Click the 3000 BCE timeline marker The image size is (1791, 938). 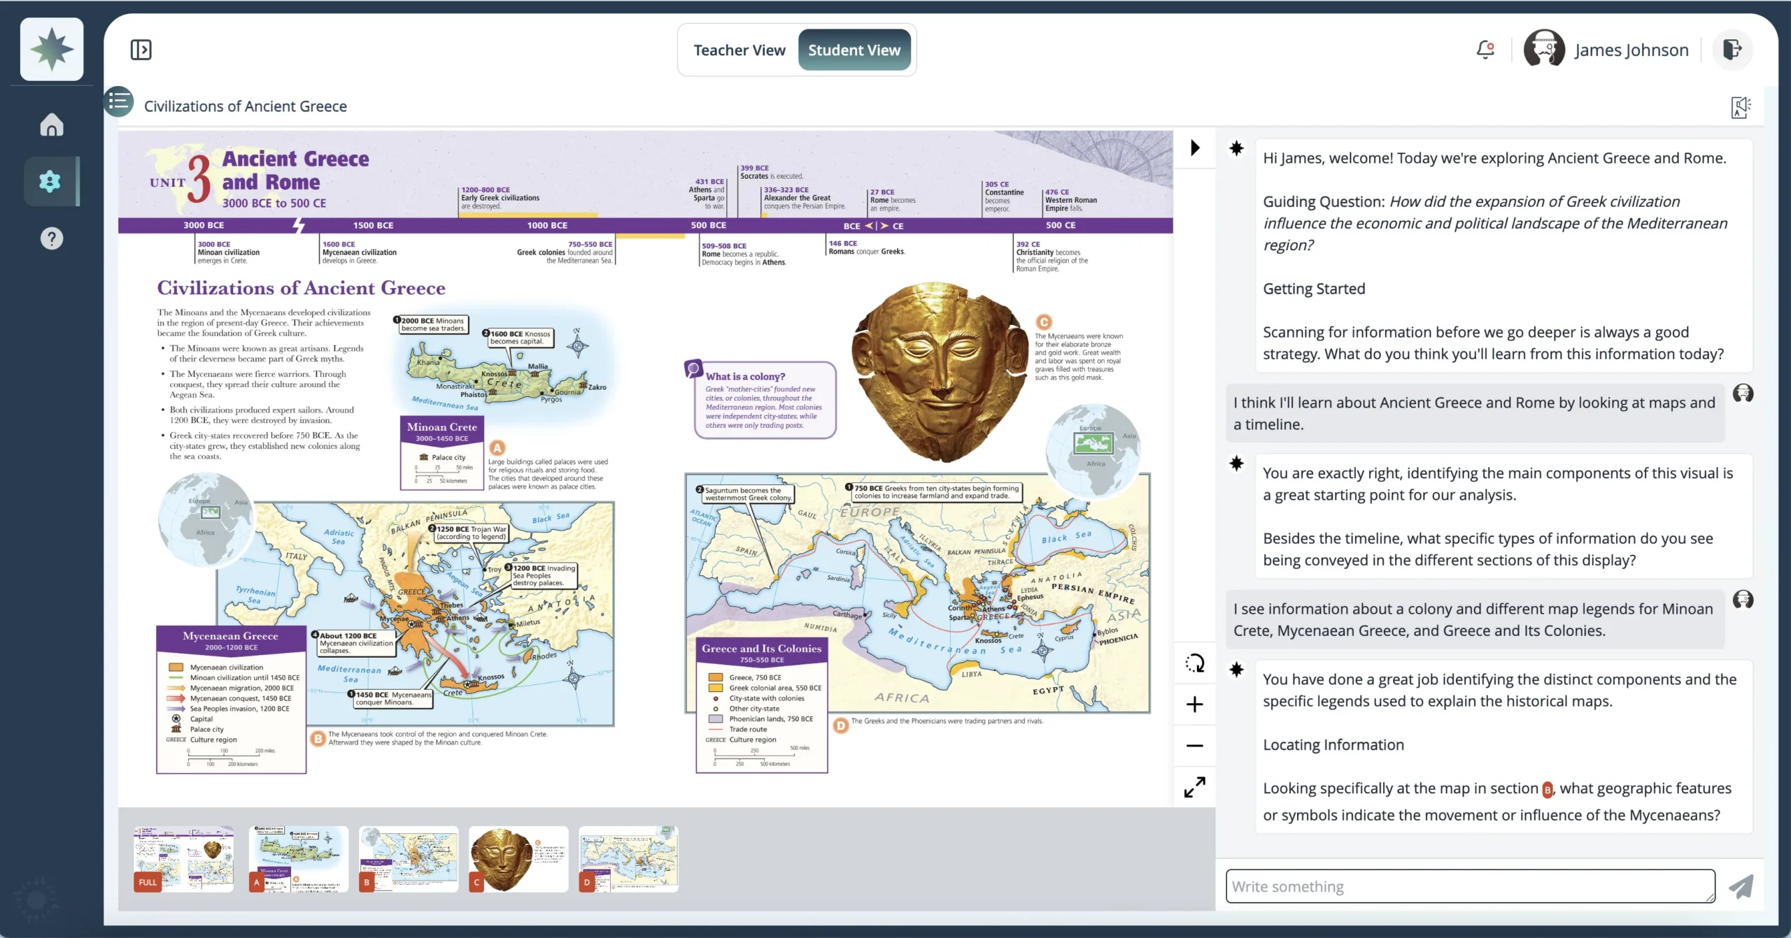204,225
